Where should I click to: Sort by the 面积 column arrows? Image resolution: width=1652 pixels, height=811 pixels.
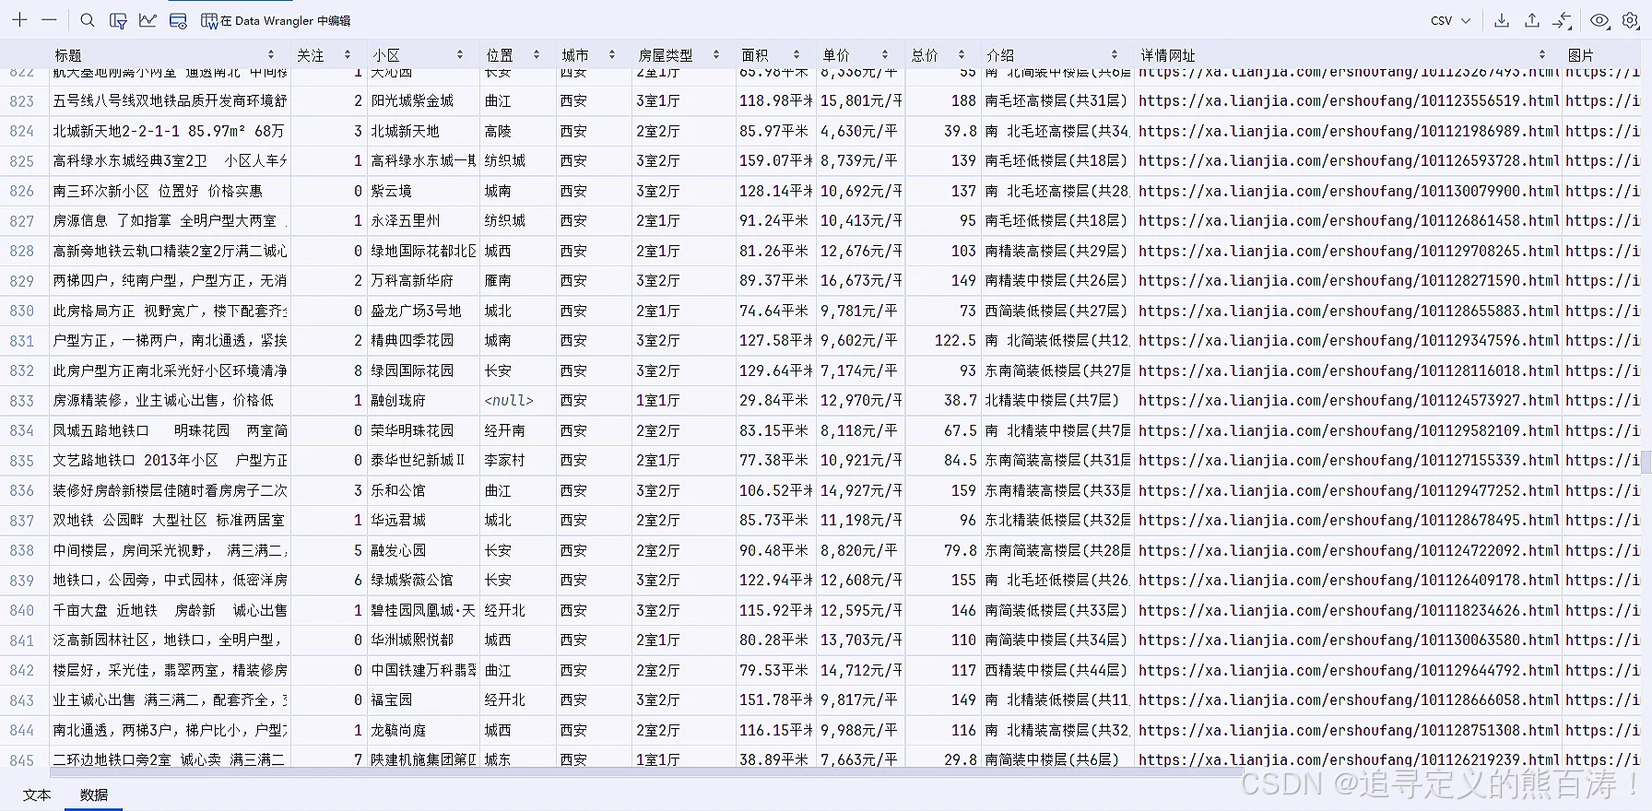pos(796,55)
